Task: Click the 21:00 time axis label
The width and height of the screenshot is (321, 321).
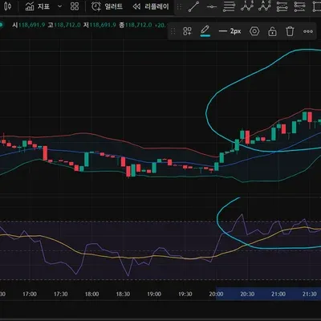Action: 278,295
